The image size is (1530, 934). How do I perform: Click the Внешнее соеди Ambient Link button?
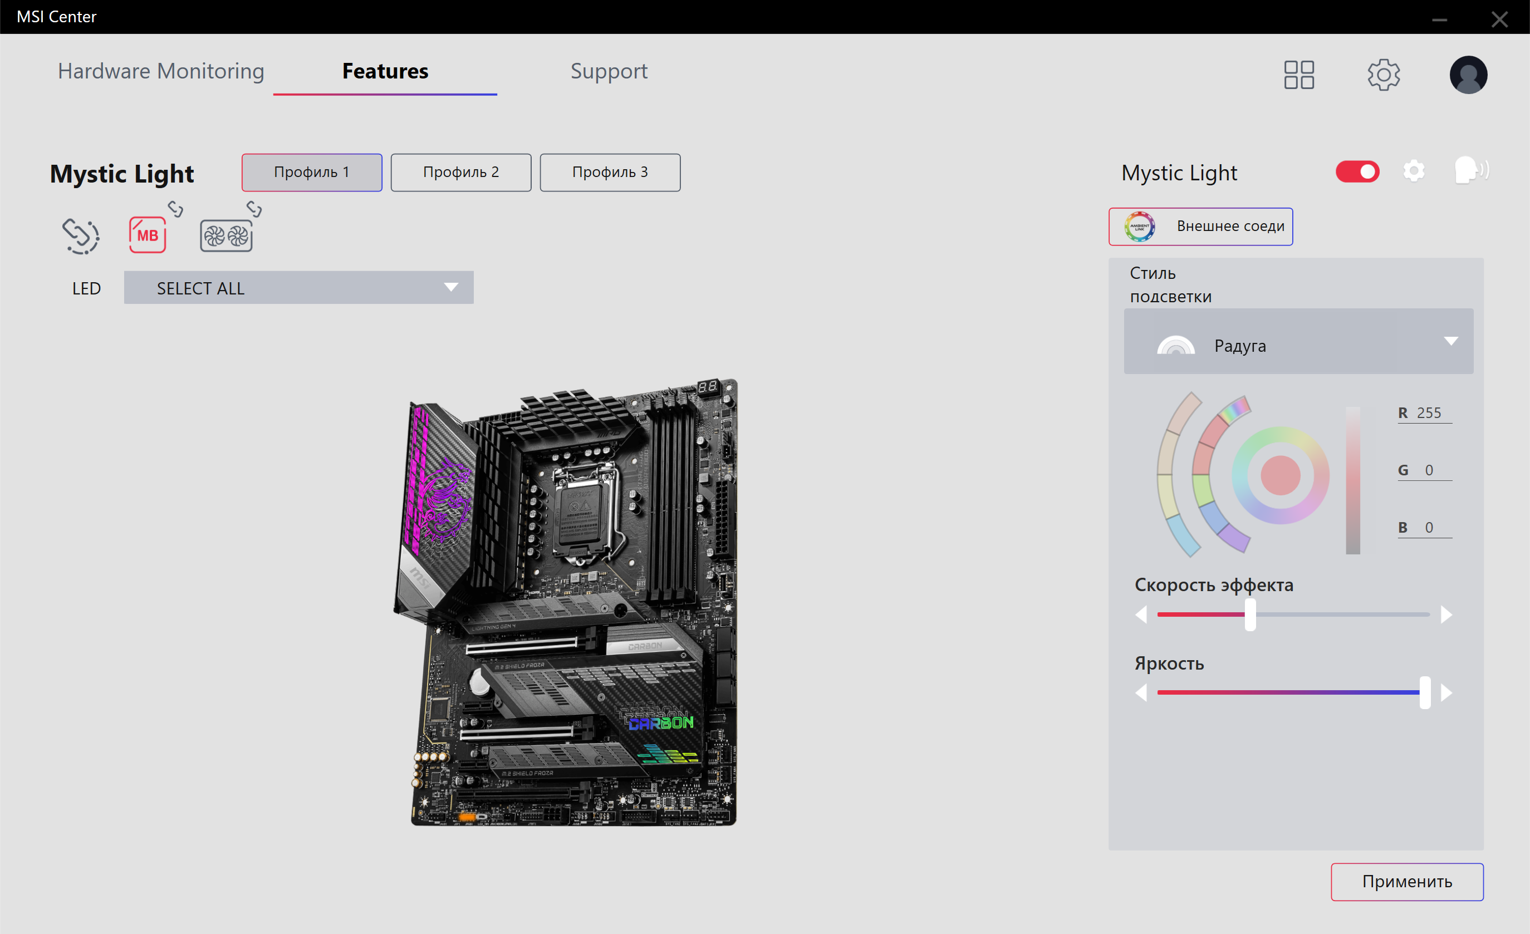(1200, 227)
